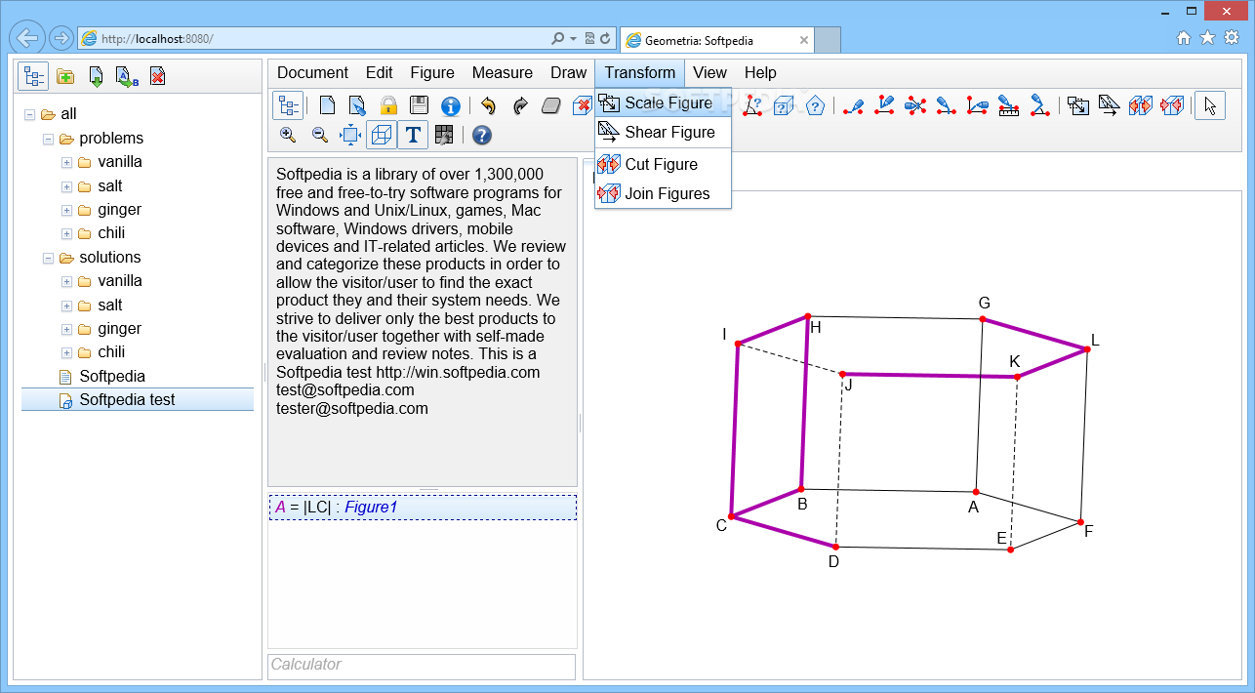Click the grid color pattern icon
This screenshot has width=1255, height=693.
coord(444,135)
